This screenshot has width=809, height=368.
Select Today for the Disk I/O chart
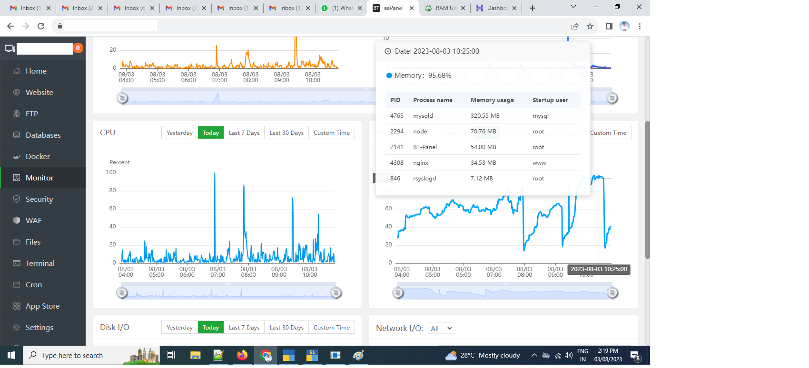pyautogui.click(x=210, y=328)
